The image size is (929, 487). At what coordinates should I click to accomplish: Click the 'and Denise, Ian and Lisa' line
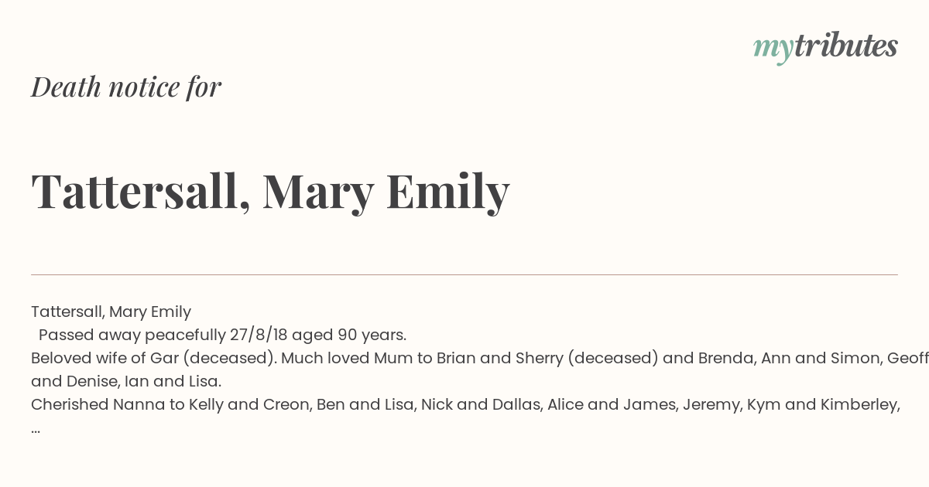click(x=126, y=382)
